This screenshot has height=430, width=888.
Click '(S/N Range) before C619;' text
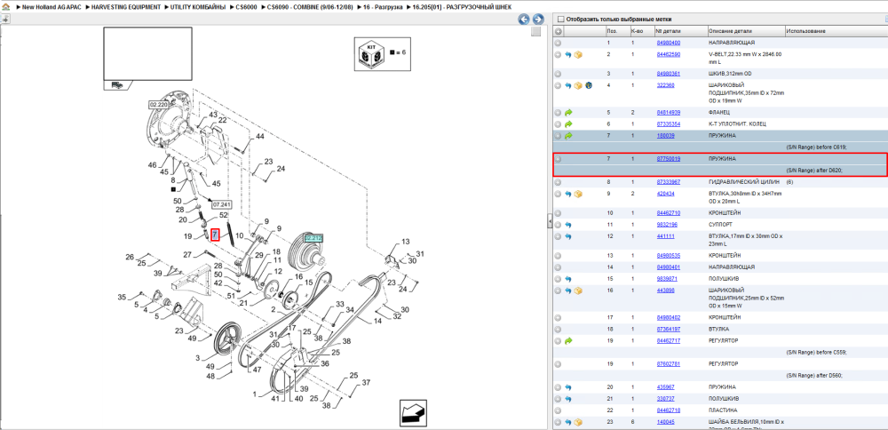point(816,147)
